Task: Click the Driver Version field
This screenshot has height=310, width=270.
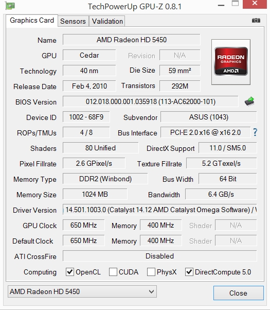Action: click(160, 210)
